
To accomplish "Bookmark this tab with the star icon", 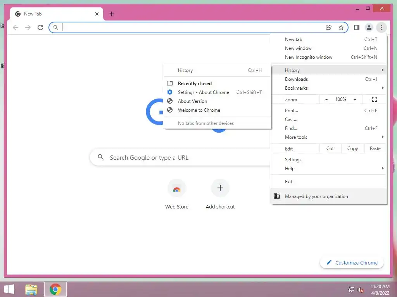I will point(341,27).
